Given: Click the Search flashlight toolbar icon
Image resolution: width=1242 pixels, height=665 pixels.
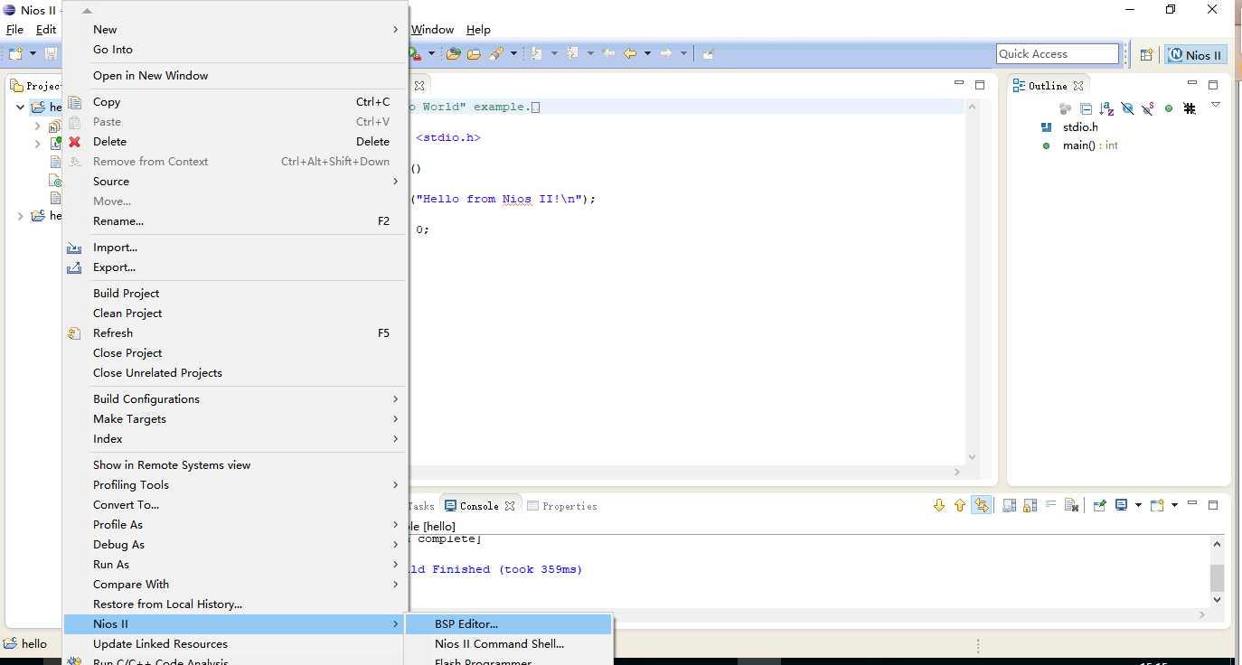Looking at the screenshot, I should 496,54.
